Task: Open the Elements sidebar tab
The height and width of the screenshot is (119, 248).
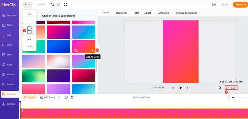Action: click(x=10, y=74)
